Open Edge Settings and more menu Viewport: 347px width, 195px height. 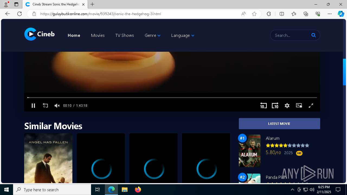330,14
